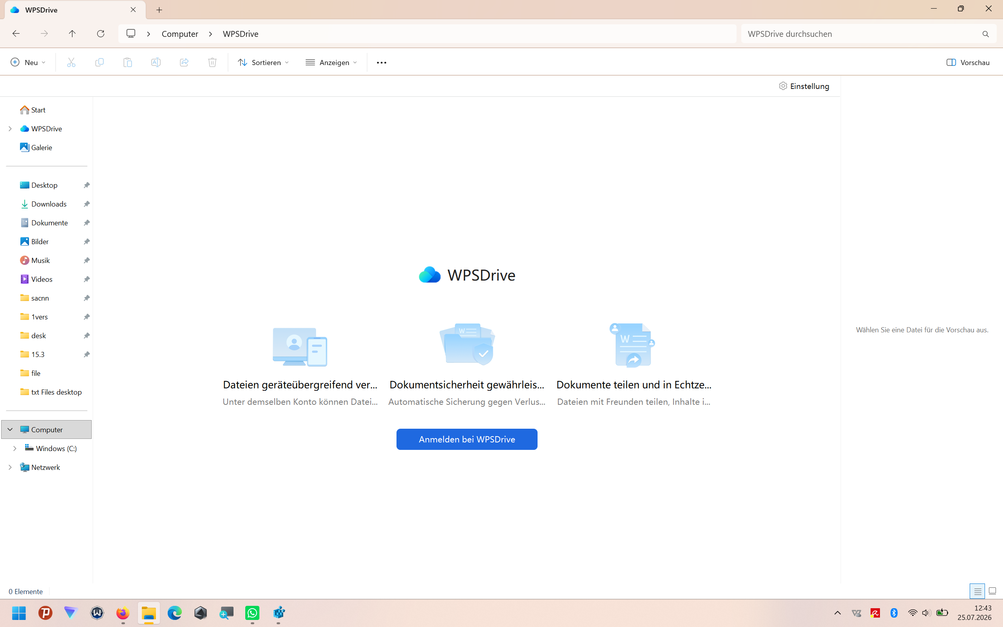1003x627 pixels.
Task: Show hidden tray icons chevron
Action: [x=838, y=613]
